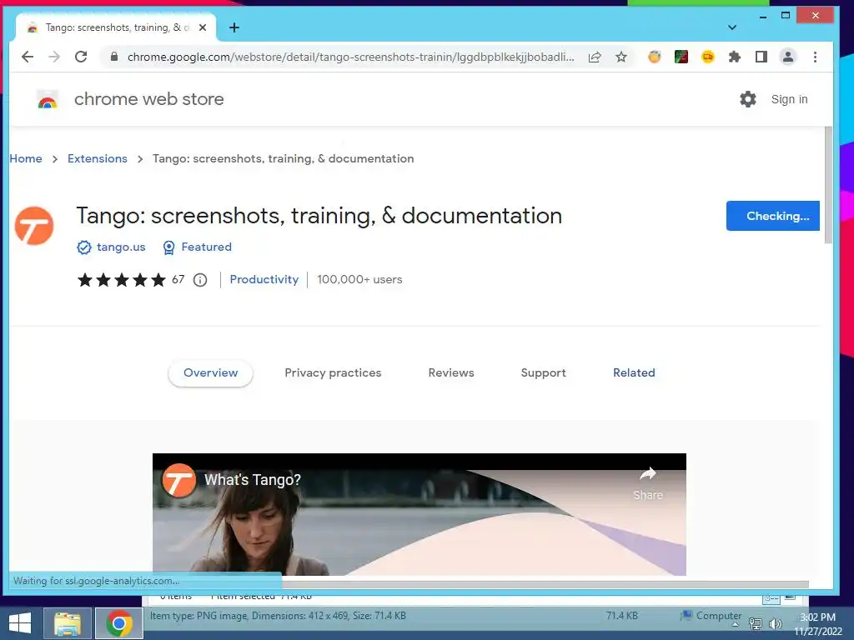Open the Extensions puzzle-piece menu
Screen dimensions: 854x640
click(734, 57)
